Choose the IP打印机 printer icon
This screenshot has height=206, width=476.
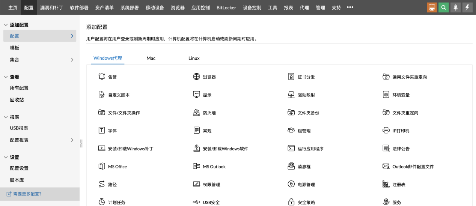coord(386,131)
